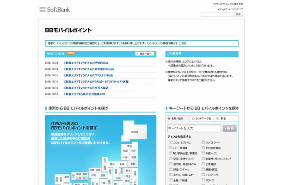Select 石川 on the prefecture map
Screen dimensions: 282x185
[x=104, y=160]
